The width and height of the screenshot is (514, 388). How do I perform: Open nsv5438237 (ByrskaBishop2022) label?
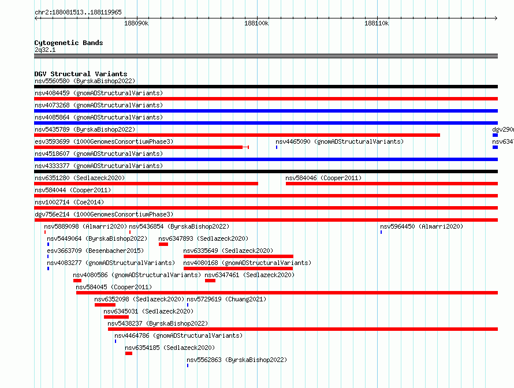158,323
